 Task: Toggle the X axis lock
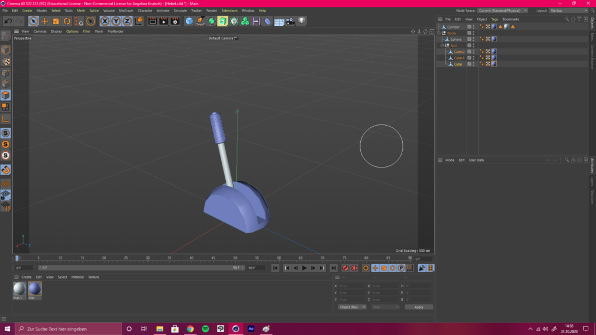105,22
